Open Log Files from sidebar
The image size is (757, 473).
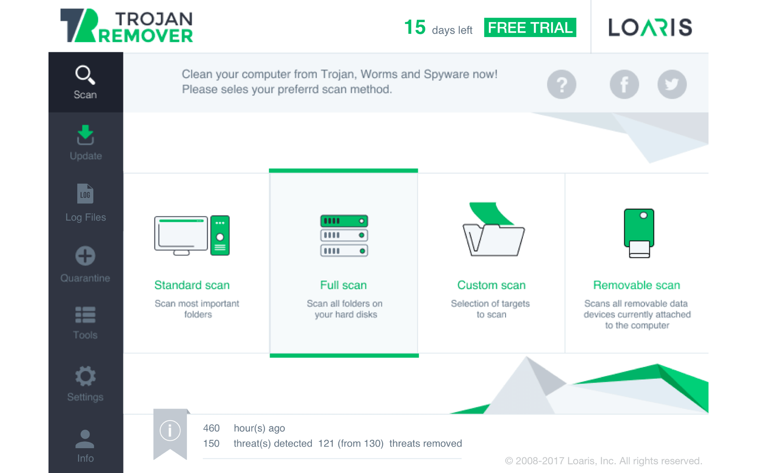point(86,203)
